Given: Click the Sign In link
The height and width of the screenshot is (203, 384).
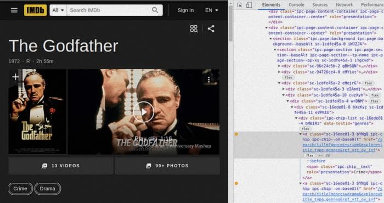Looking at the screenshot, I should click(x=185, y=10).
